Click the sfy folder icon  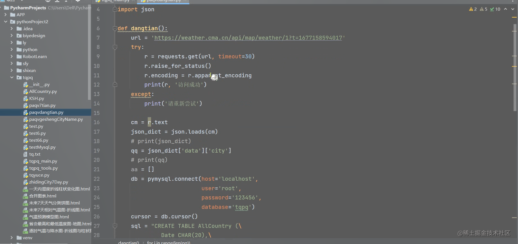click(x=19, y=63)
